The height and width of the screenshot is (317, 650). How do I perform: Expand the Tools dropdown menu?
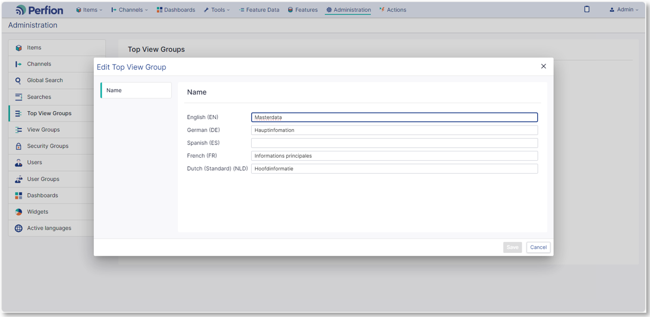[x=217, y=10]
